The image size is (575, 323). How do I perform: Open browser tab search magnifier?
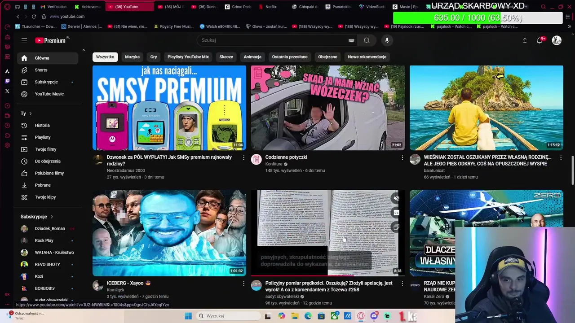pos(543,7)
